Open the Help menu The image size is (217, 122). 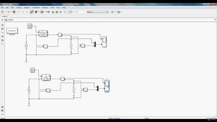click(x=64, y=7)
